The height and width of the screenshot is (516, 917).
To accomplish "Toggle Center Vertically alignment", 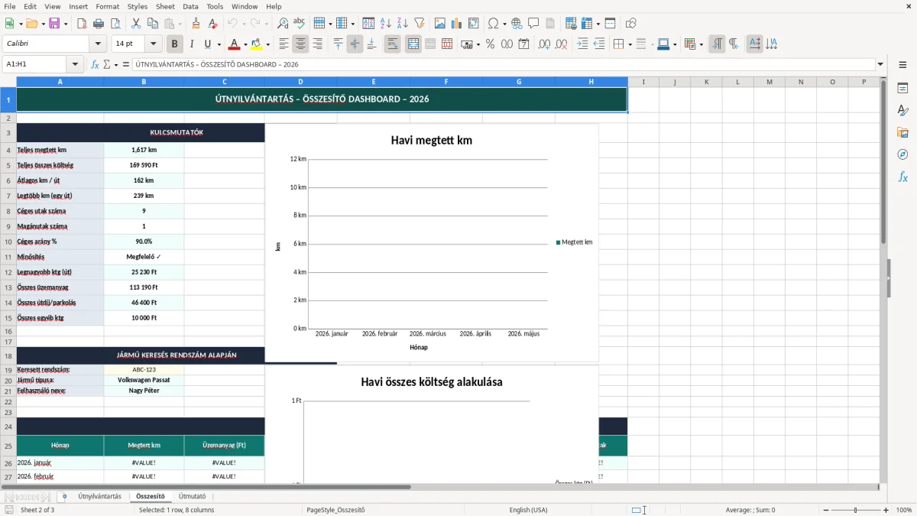I will (355, 44).
